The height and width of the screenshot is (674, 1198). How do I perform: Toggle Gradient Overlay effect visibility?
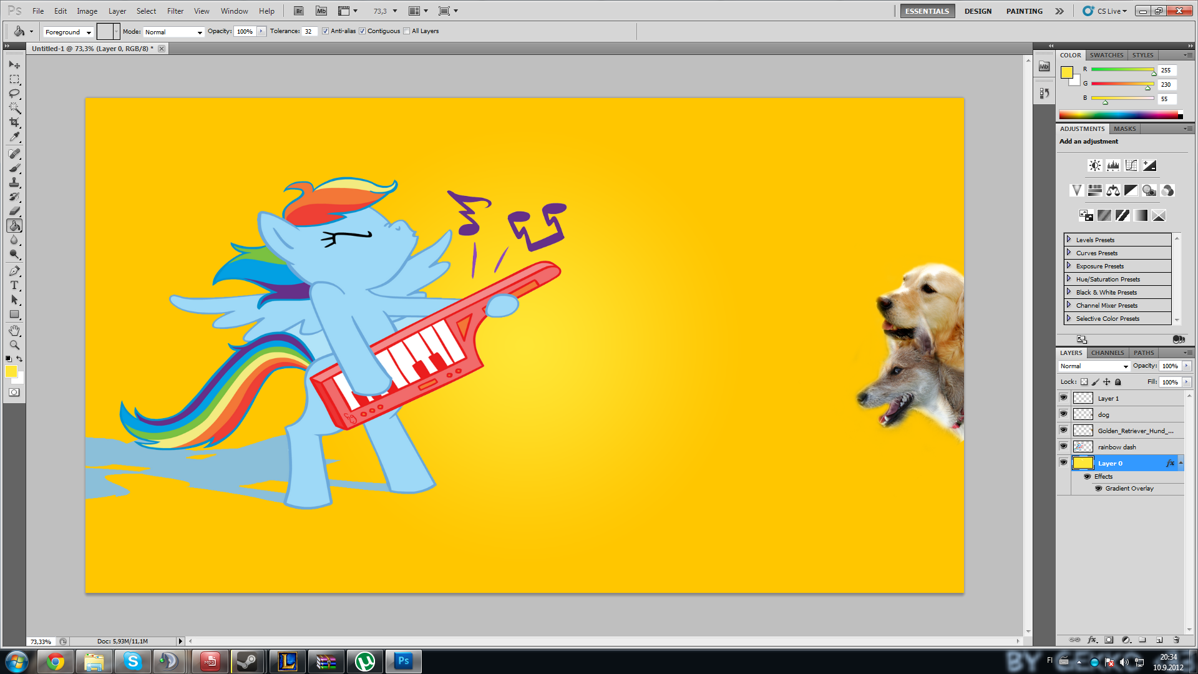click(1099, 489)
